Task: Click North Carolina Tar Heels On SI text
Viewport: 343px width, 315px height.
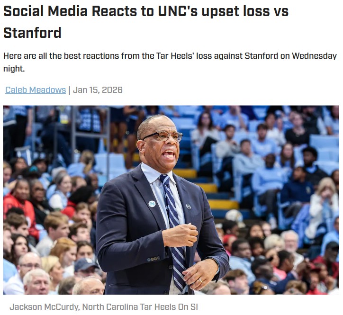Action: coord(140,306)
